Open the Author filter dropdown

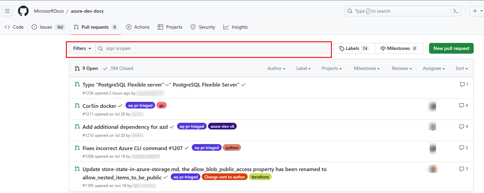(x=276, y=68)
